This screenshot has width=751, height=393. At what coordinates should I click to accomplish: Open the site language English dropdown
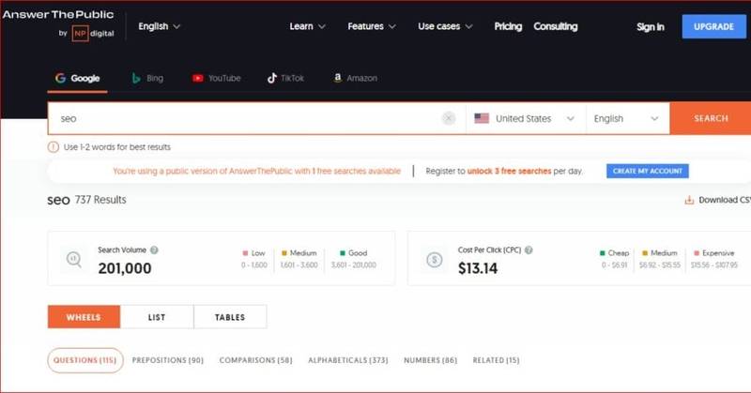(159, 26)
